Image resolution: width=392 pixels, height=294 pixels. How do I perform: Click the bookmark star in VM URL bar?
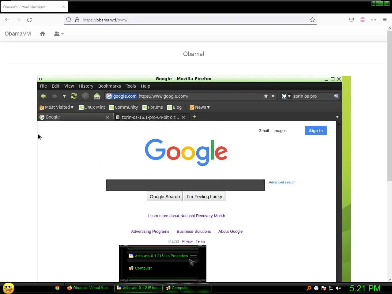266,96
